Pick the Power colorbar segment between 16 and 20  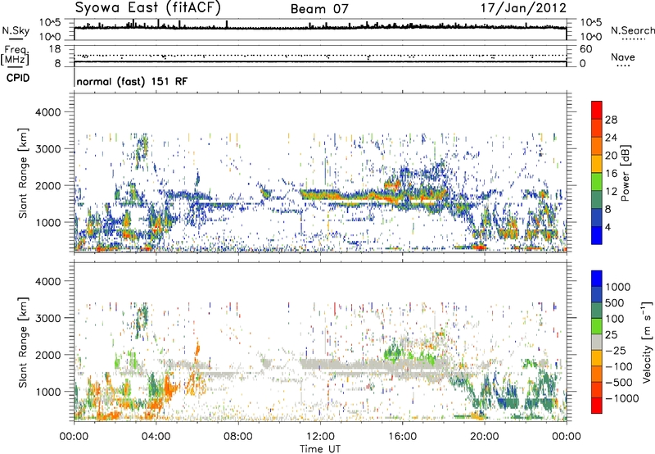(597, 164)
